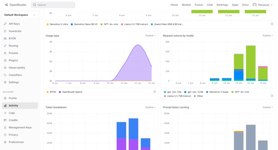The width and height of the screenshot is (278, 150).
Task: Click the Credits card icon
Action: coord(5,120)
